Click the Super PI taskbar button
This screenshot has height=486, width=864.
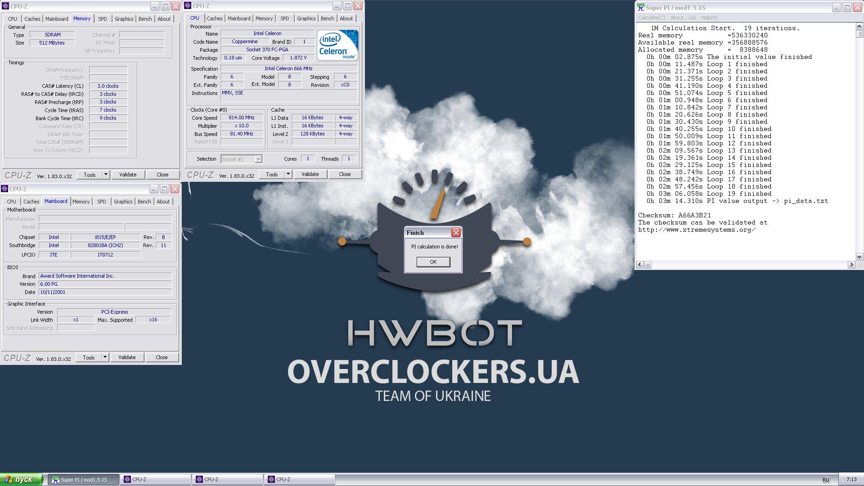click(84, 480)
